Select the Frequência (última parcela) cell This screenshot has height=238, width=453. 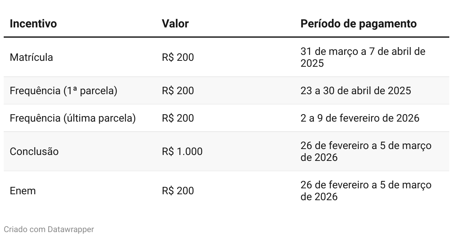(x=73, y=118)
